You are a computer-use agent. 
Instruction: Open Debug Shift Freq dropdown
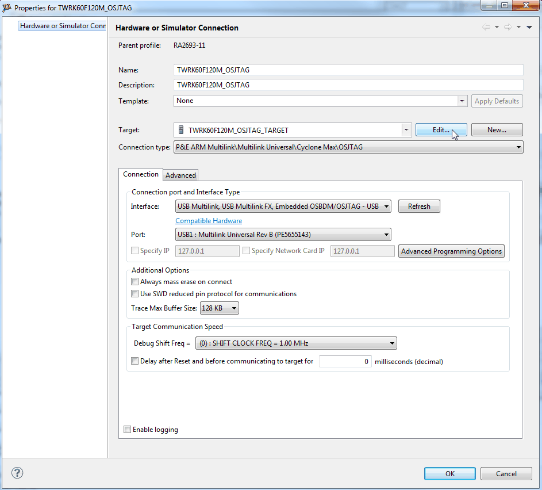coord(296,343)
